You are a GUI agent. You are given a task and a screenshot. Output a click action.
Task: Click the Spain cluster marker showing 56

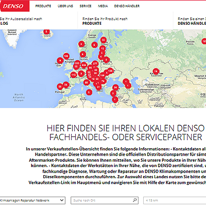[x=66, y=84]
